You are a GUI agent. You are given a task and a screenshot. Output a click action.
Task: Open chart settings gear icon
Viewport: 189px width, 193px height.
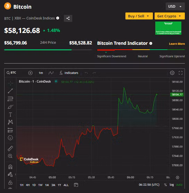pyautogui.click(x=172, y=73)
